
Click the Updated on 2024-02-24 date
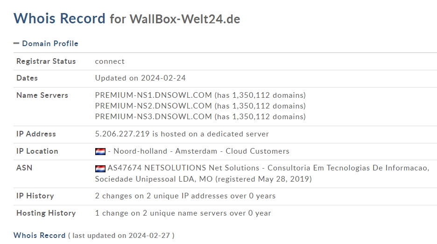pos(140,78)
